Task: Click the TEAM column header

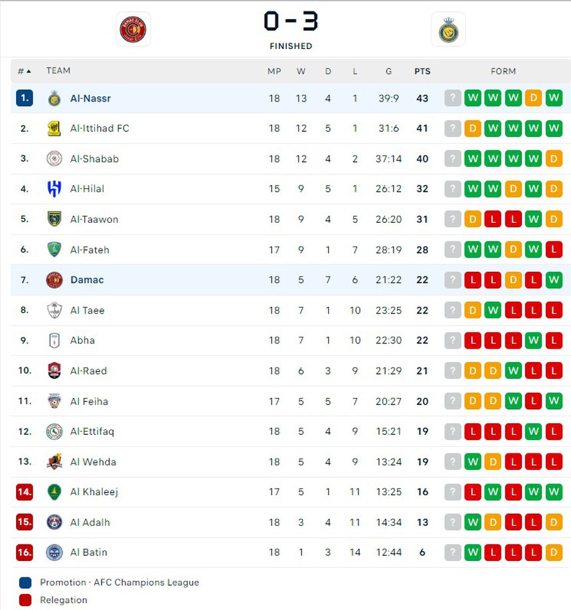Action: coord(58,71)
